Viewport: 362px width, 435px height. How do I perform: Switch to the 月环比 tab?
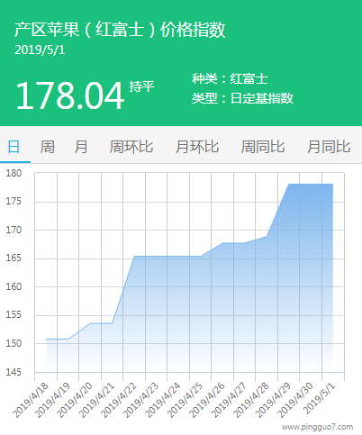point(197,147)
